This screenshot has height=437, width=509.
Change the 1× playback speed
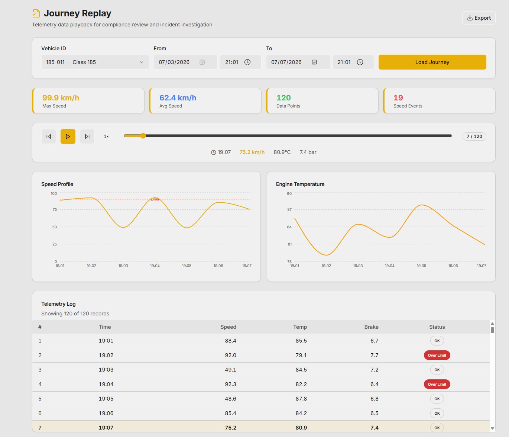click(x=106, y=136)
